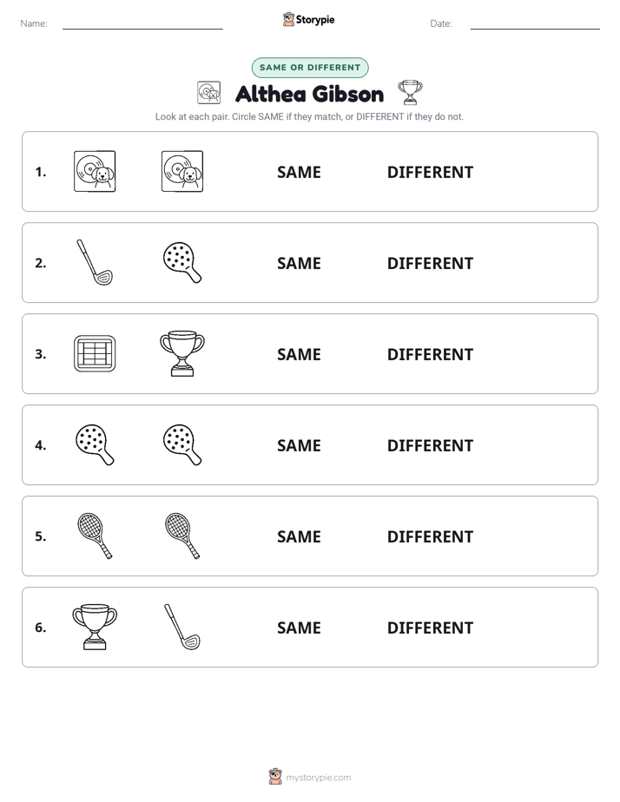
Task: Open the mystorypie.com footer link
Action: tap(318, 777)
